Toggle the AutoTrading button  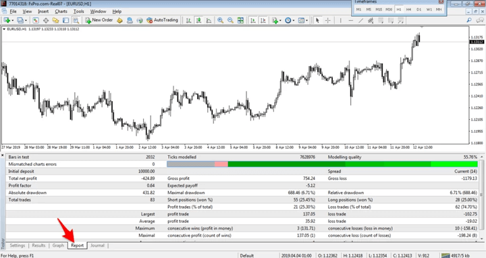[162, 20]
